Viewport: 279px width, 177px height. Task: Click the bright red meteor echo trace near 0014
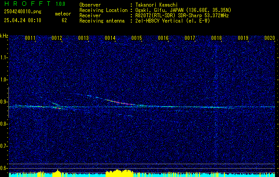119,102
